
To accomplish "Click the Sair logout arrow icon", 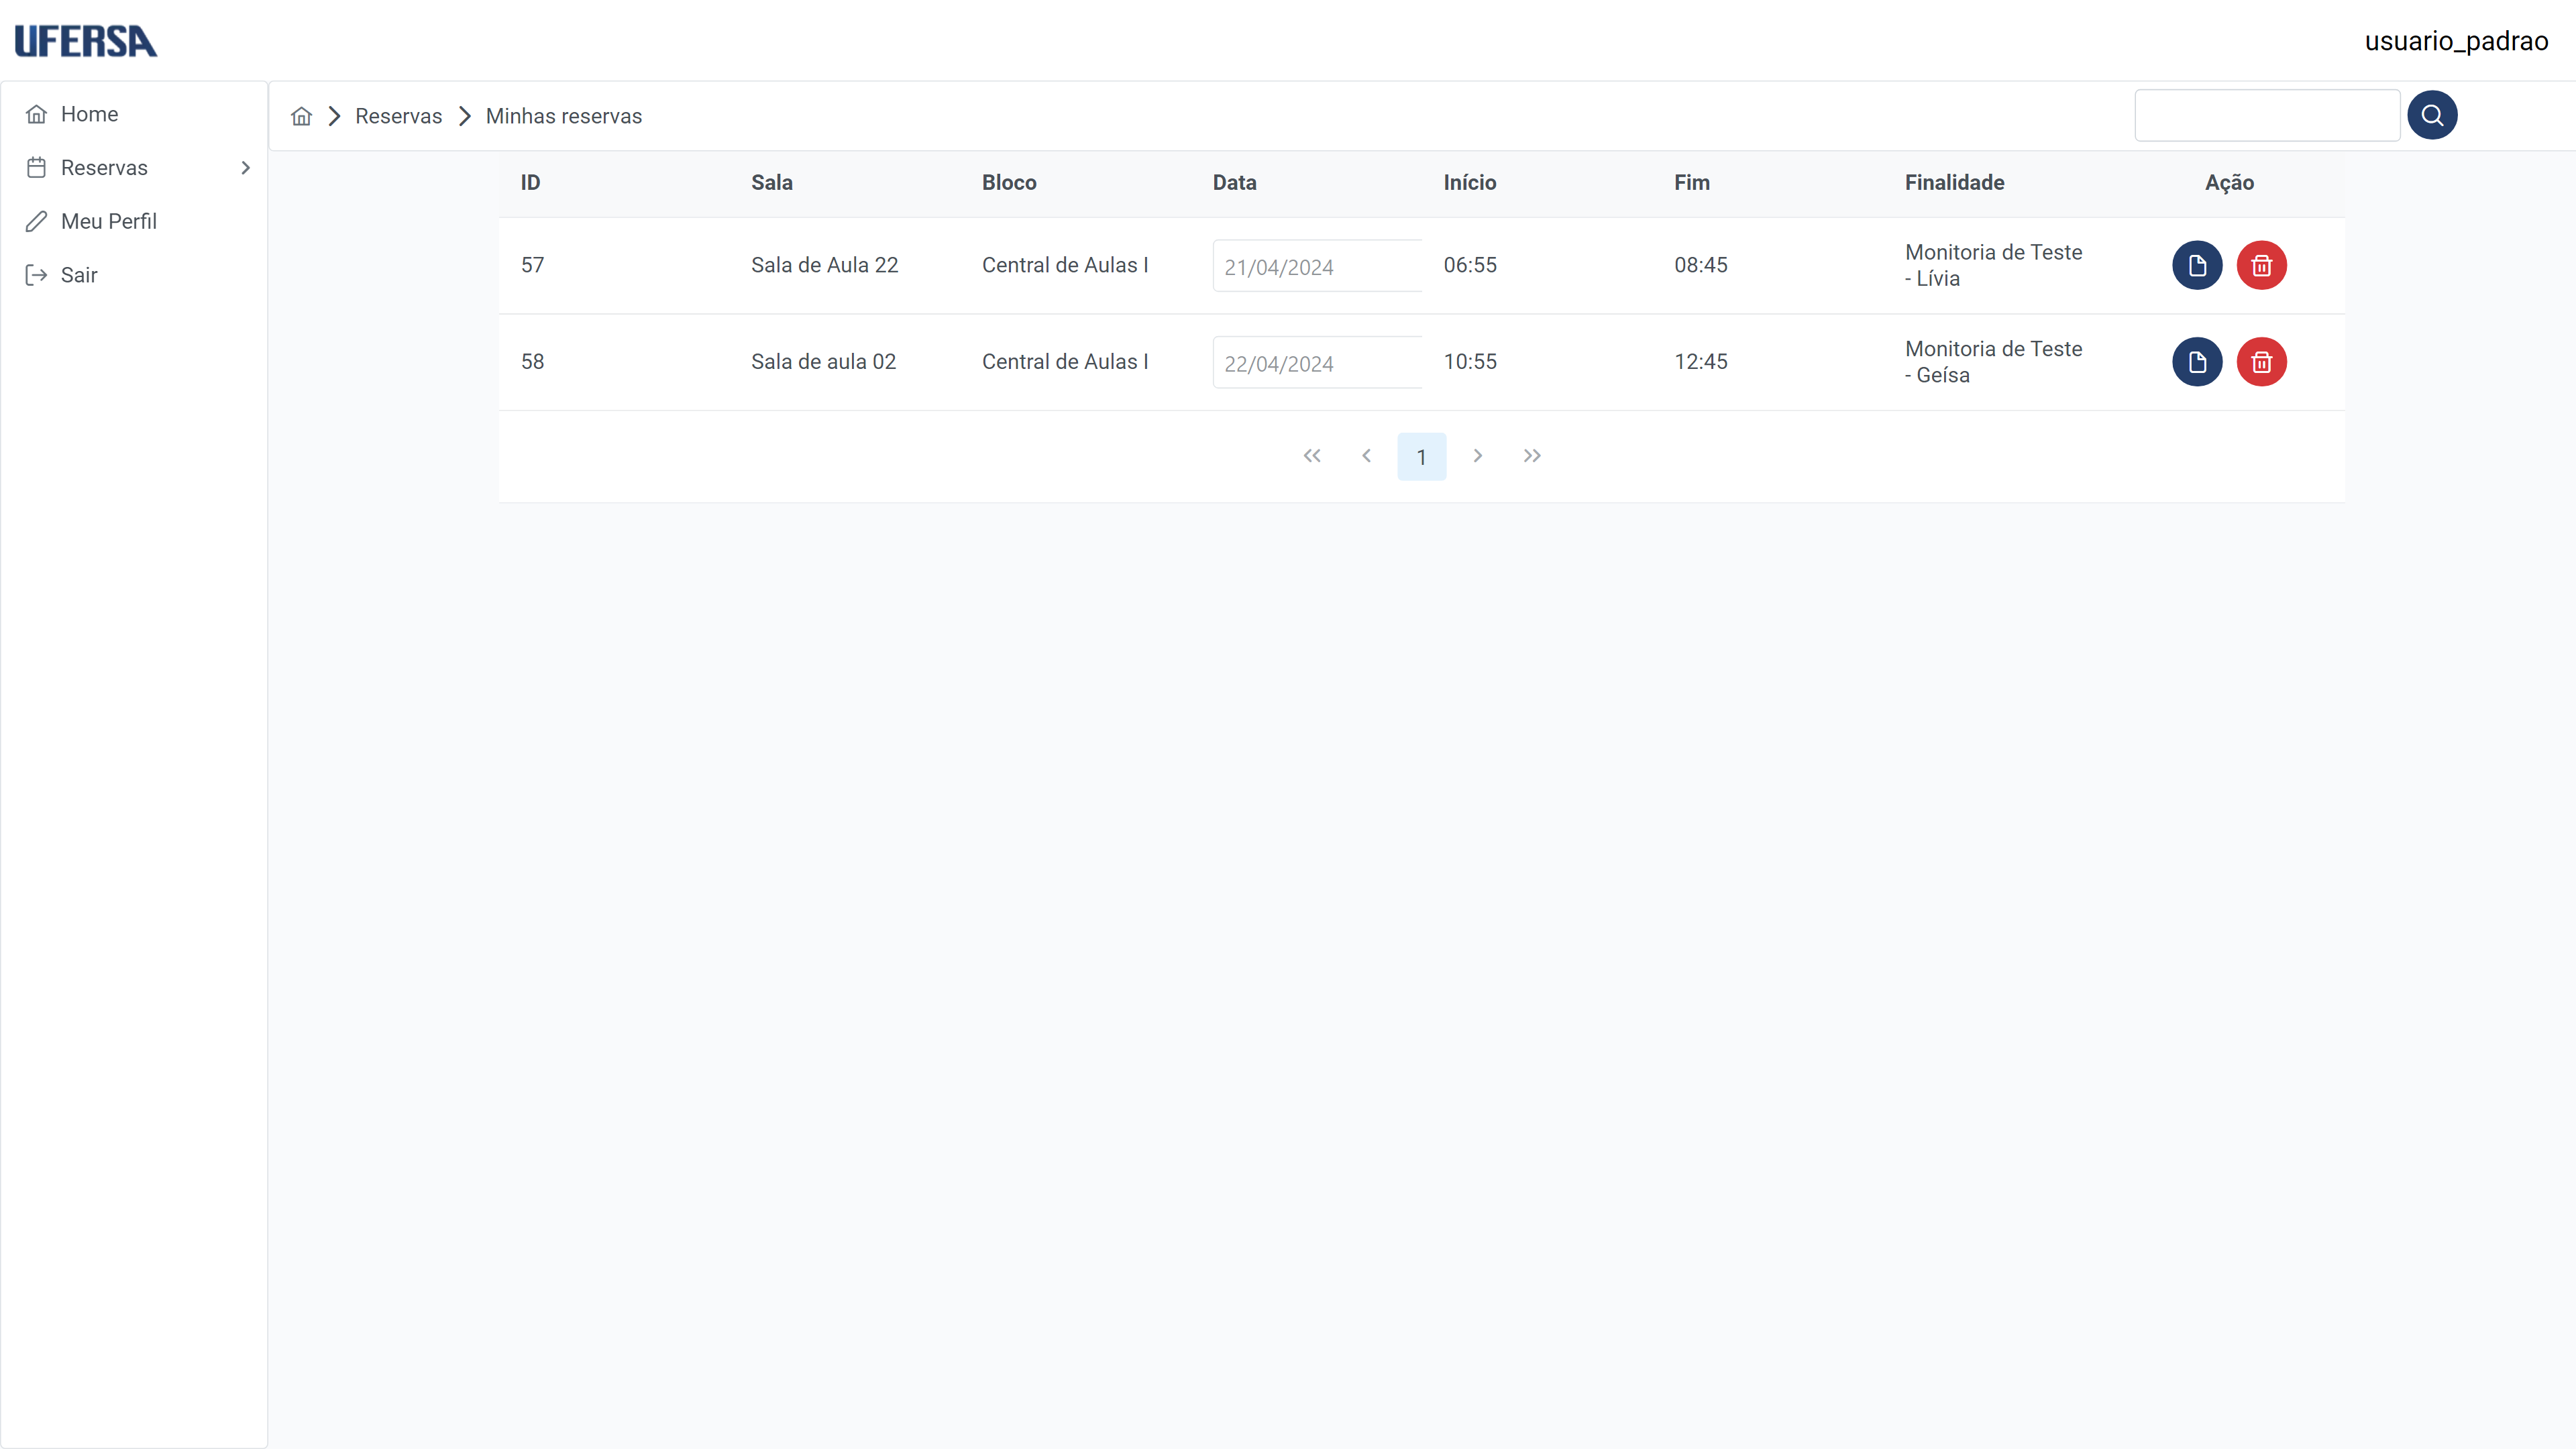I will (x=37, y=275).
